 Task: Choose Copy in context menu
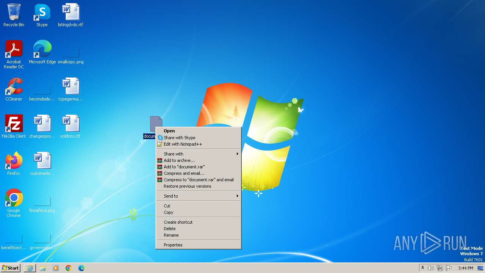tap(199, 212)
